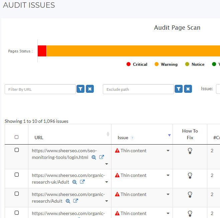Open organic-research-uk/Adult external link icon

pos(82,182)
